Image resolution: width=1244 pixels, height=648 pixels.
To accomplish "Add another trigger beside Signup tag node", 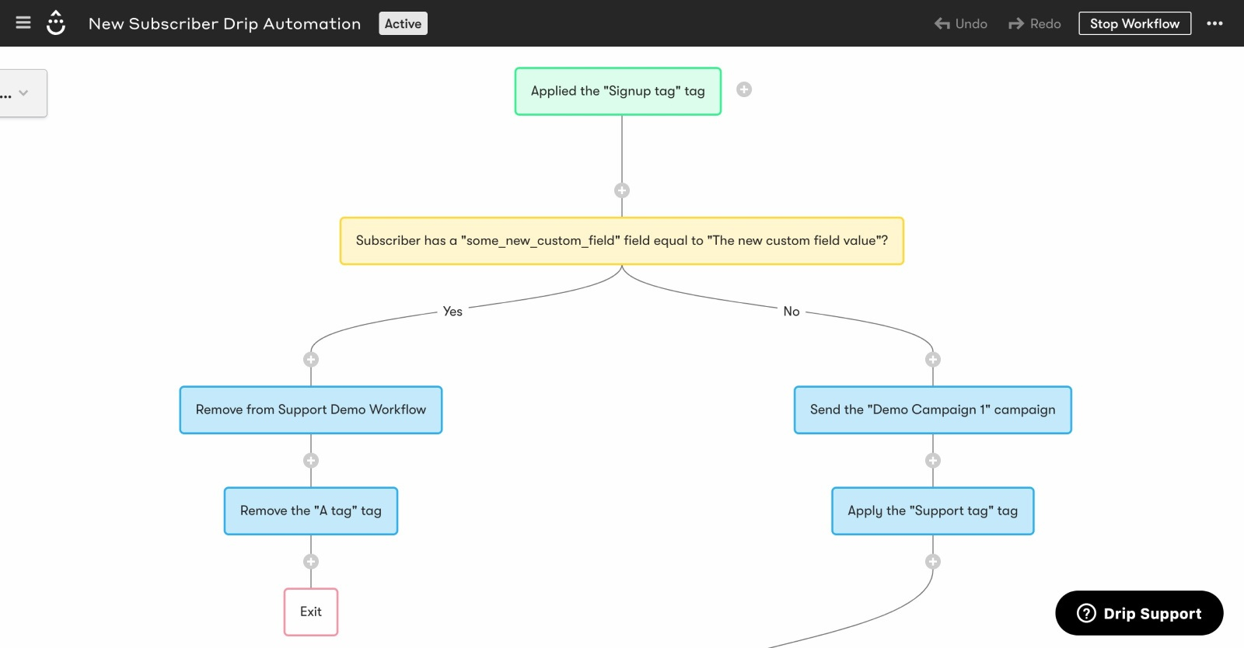I will [744, 89].
